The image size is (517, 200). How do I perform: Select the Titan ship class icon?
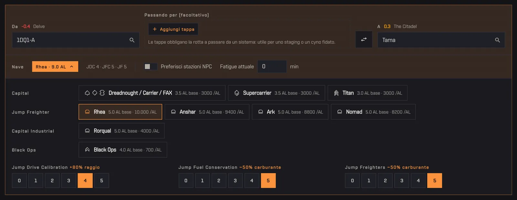(x=336, y=93)
